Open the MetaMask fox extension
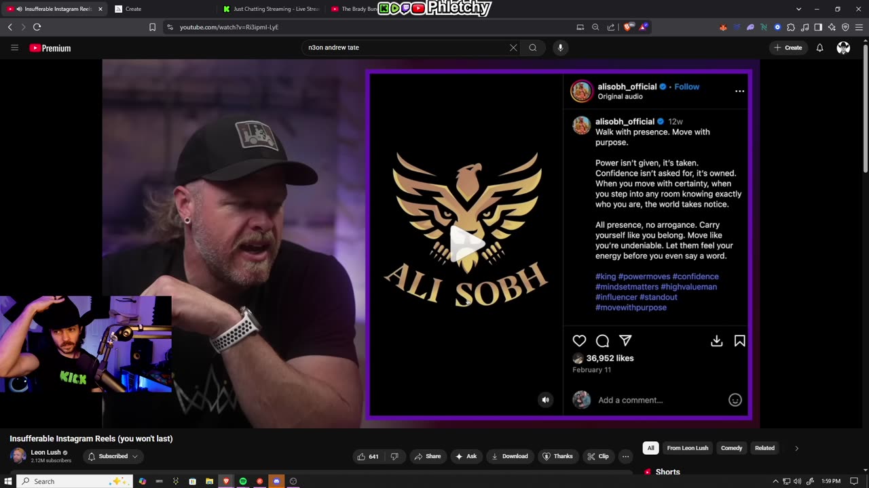The height and width of the screenshot is (488, 869). (x=723, y=27)
